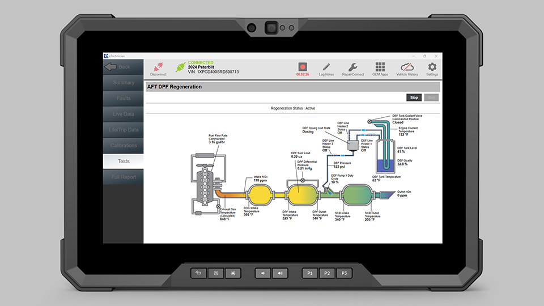Click the SCR Outlet Temperature reading
This screenshot has height=306, width=544.
372,216
